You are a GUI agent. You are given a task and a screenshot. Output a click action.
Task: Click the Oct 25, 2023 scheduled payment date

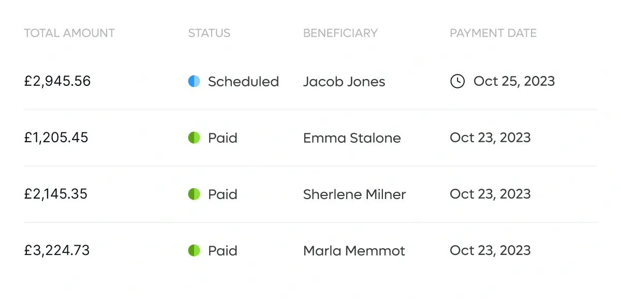[x=514, y=81]
